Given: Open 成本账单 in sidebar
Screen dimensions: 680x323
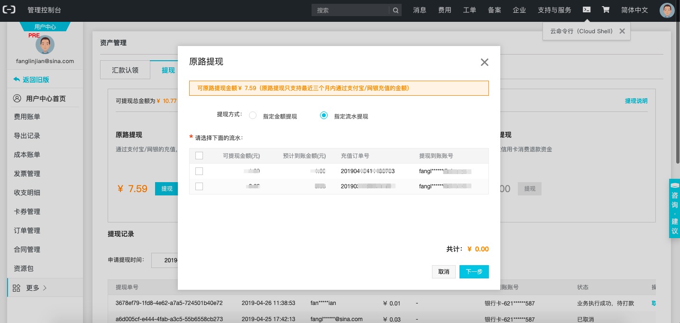Looking at the screenshot, I should [27, 155].
